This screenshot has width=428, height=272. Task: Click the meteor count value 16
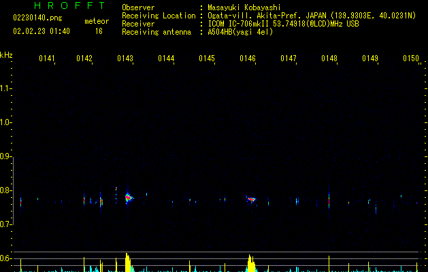[99, 31]
